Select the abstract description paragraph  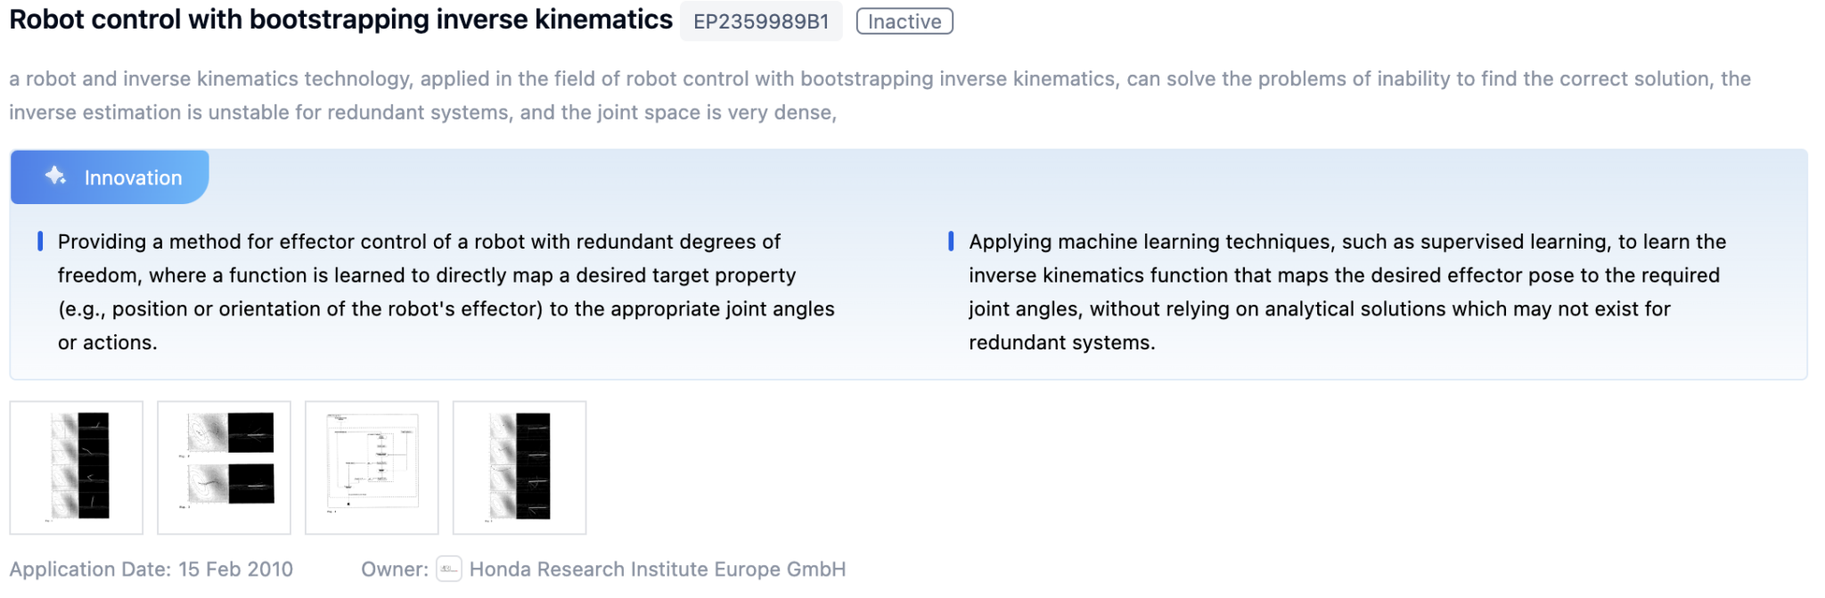tap(878, 95)
